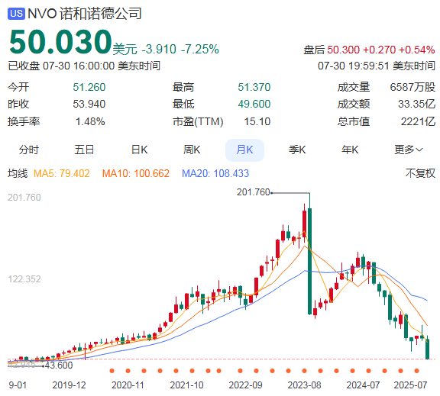This screenshot has height=396, width=440.
Task: Click the 昨收 value 53.940
Action: tap(89, 105)
